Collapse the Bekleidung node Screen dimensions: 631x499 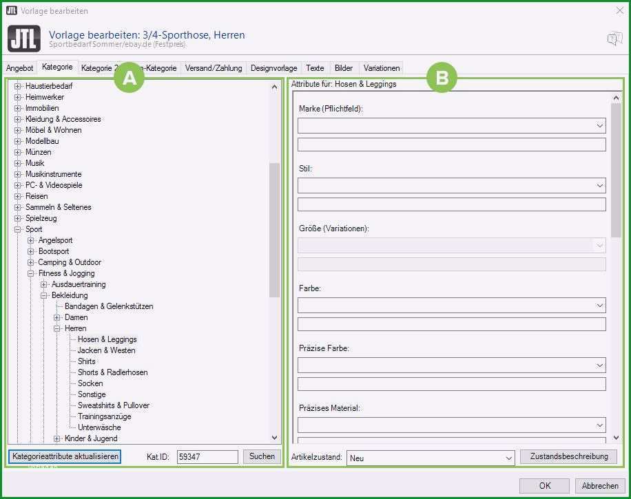44,295
